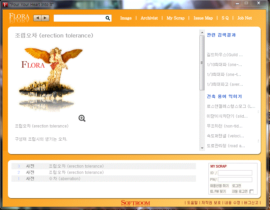Image resolution: width=270 pixels, height=210 pixels.
Task: Open the Issue Map menu
Action: [203, 18]
